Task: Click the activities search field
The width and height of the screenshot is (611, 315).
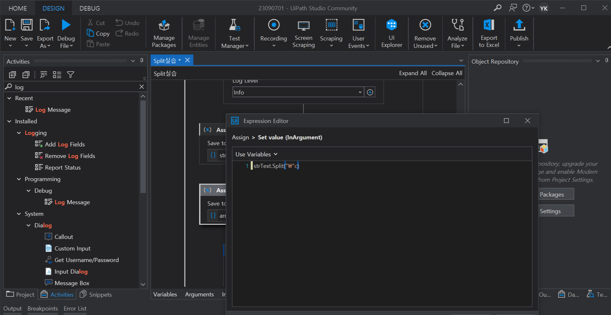Action: 75,87
